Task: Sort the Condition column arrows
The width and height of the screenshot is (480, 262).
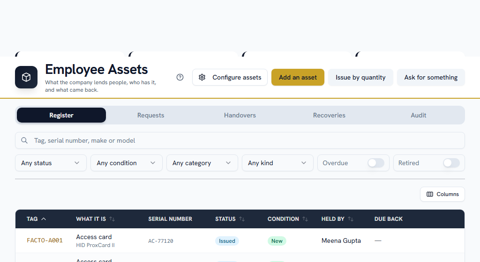Action: pyautogui.click(x=305, y=219)
